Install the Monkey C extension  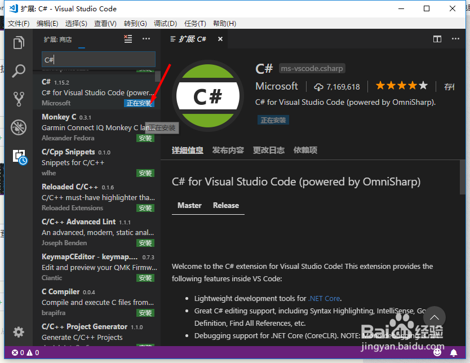(145, 138)
